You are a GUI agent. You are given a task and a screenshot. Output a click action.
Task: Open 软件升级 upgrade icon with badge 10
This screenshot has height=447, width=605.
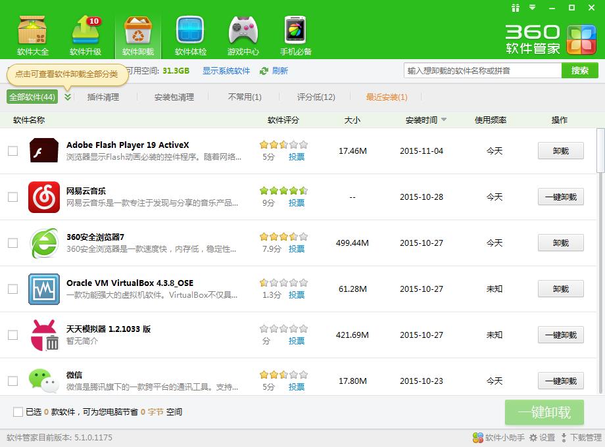pyautogui.click(x=85, y=35)
